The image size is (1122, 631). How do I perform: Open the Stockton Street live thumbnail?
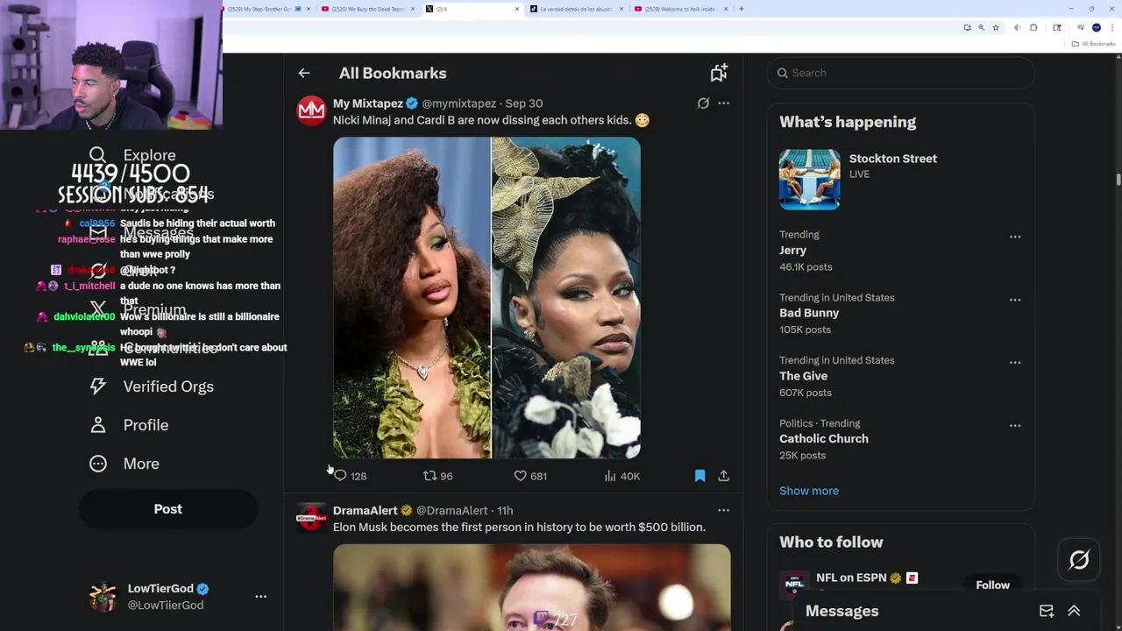(x=809, y=179)
